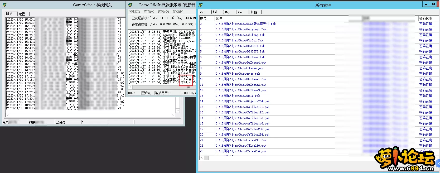Click gateway log scroll-down arrow

point(177,110)
